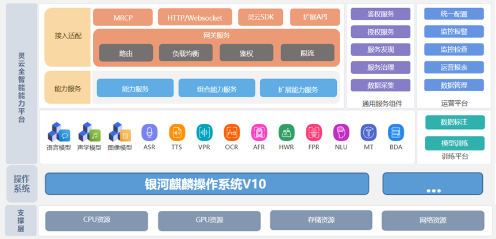This screenshot has width=496, height=239.
Task: Select the AFR face recognition icon
Action: point(259,132)
